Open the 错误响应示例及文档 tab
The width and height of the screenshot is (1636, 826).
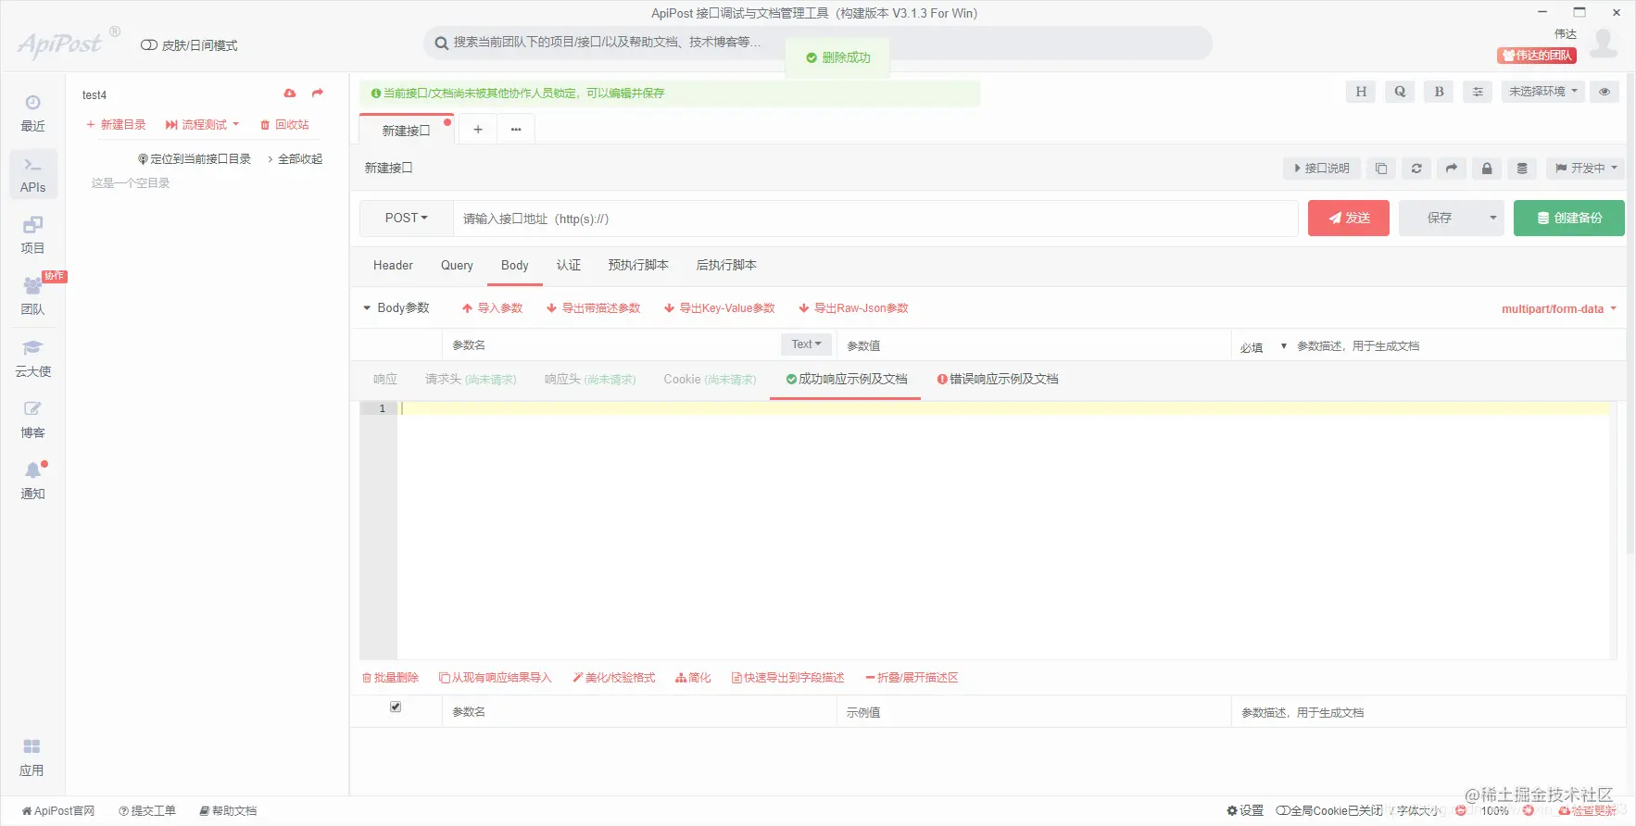click(x=998, y=380)
